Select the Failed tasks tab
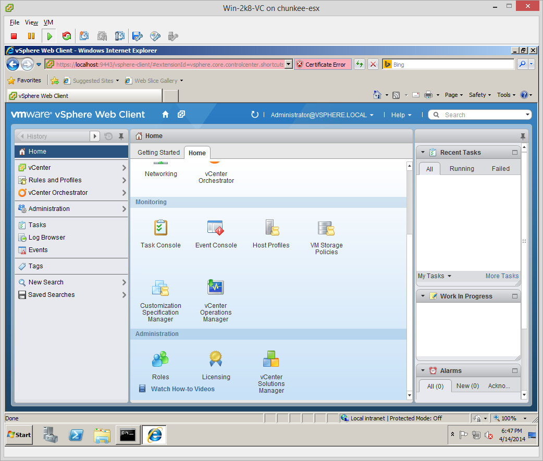 click(500, 169)
